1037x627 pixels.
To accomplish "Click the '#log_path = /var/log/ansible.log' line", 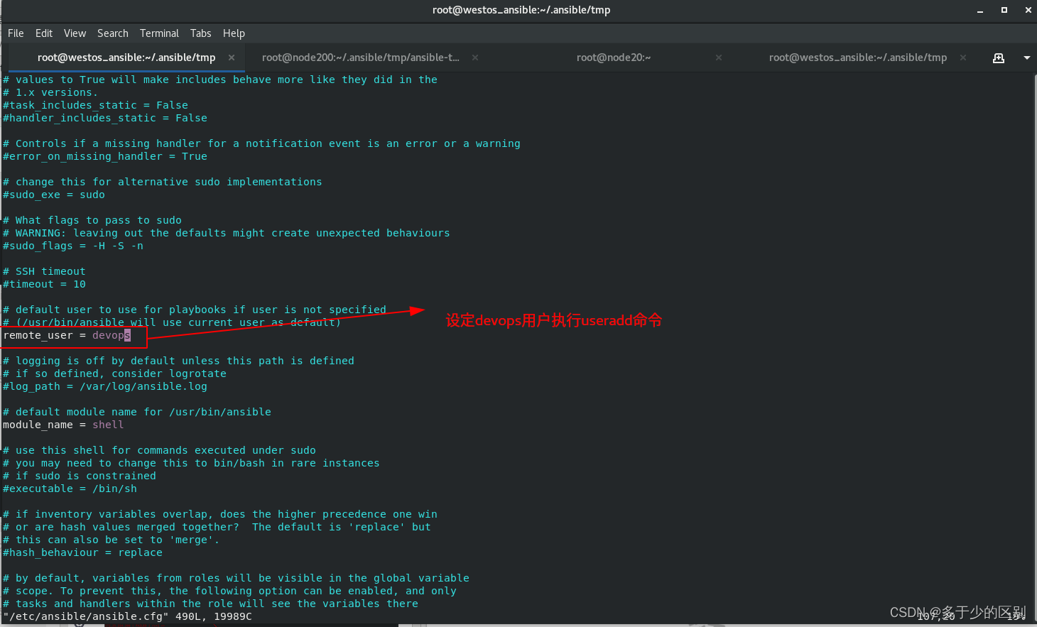I will 105,386.
